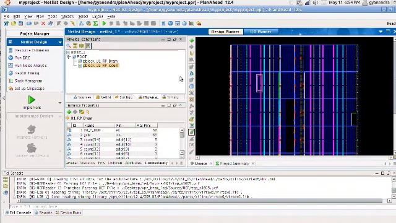Click the green sigma toolbar icon
The image size is (396, 223).
pos(95,24)
